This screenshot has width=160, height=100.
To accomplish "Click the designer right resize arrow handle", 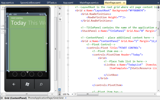I will point(47,43).
